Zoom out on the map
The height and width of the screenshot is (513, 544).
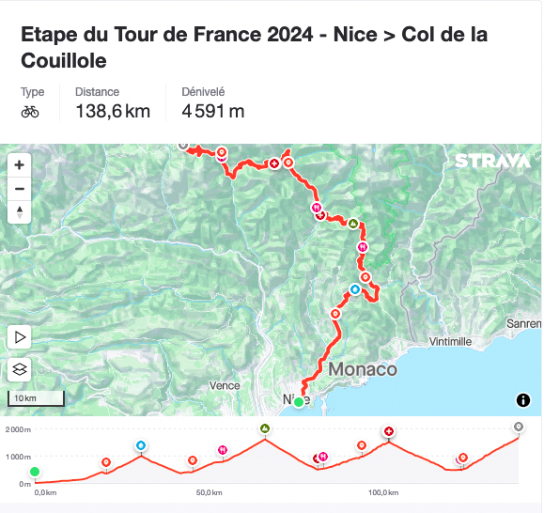20,189
